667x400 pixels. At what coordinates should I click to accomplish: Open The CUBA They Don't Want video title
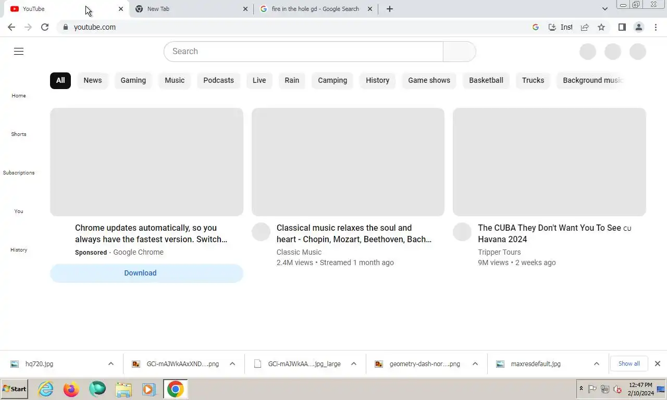554,233
